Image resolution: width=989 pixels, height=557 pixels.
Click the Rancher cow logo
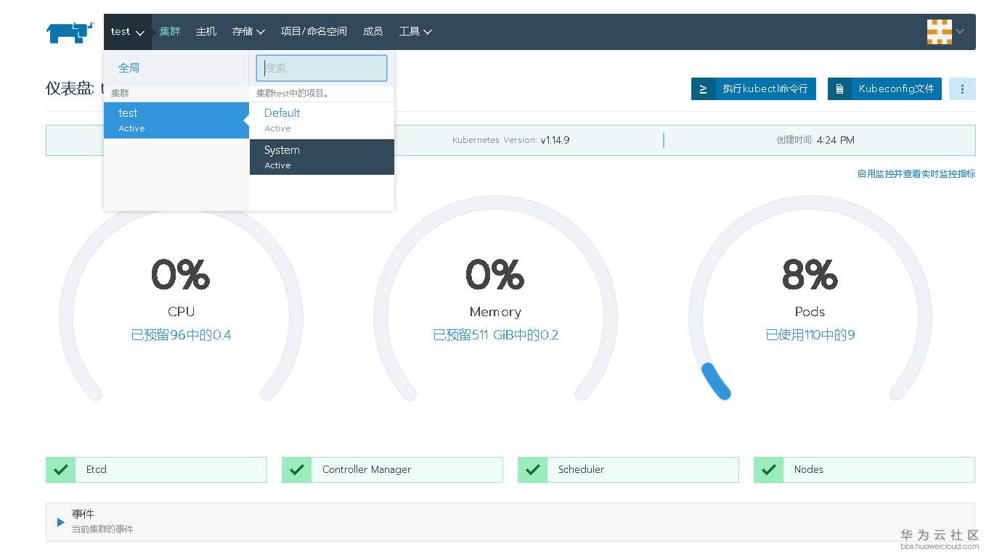(x=70, y=32)
